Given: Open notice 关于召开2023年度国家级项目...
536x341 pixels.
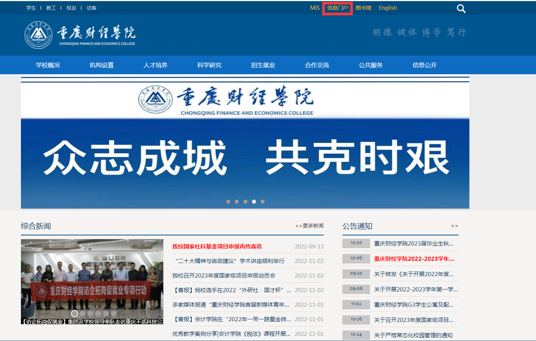Looking at the screenshot, I should (x=414, y=320).
